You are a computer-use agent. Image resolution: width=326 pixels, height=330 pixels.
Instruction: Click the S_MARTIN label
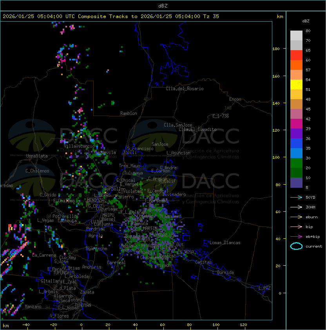(x=148, y=228)
